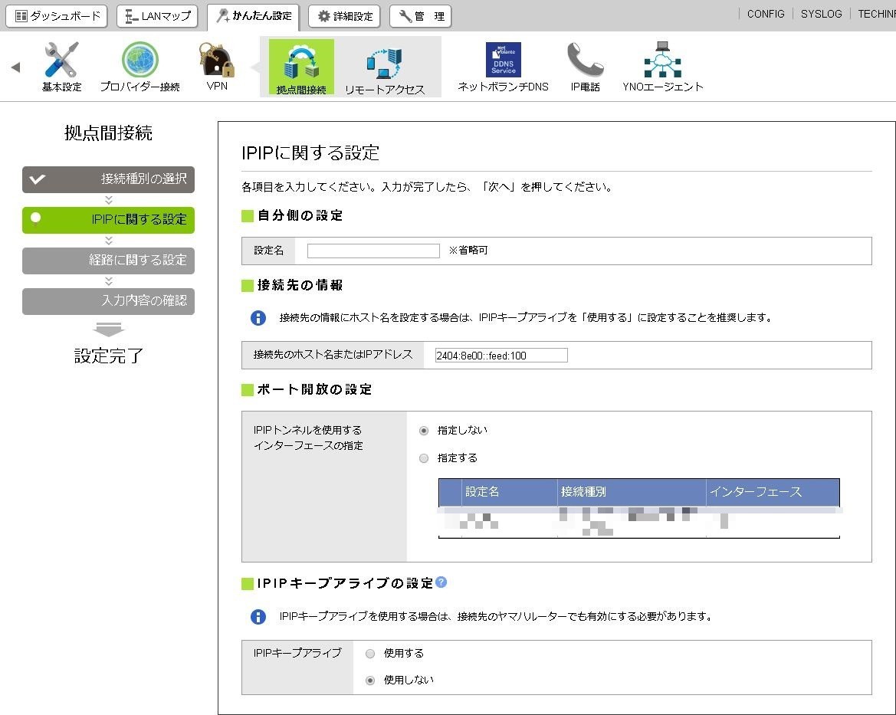
Task: Select the かんたん設定 tab
Action: [x=254, y=16]
